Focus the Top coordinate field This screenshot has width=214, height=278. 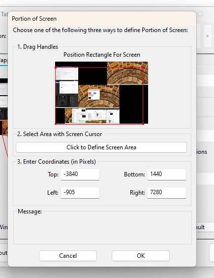coord(80,174)
